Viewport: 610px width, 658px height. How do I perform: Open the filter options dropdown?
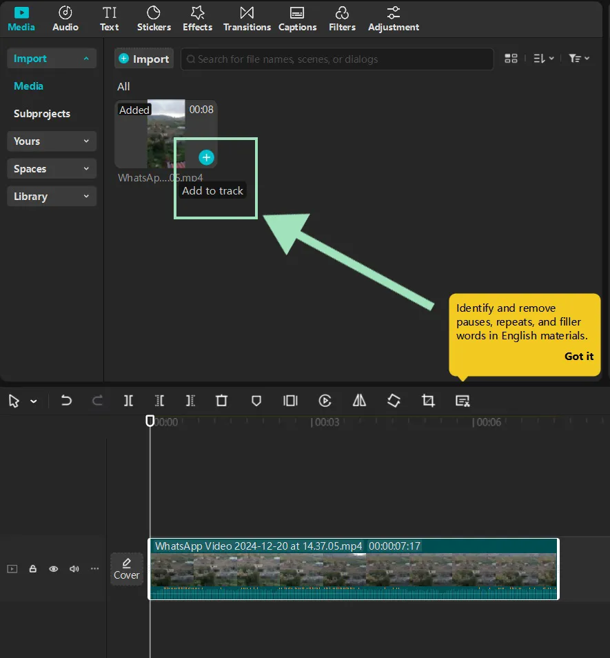pos(579,59)
